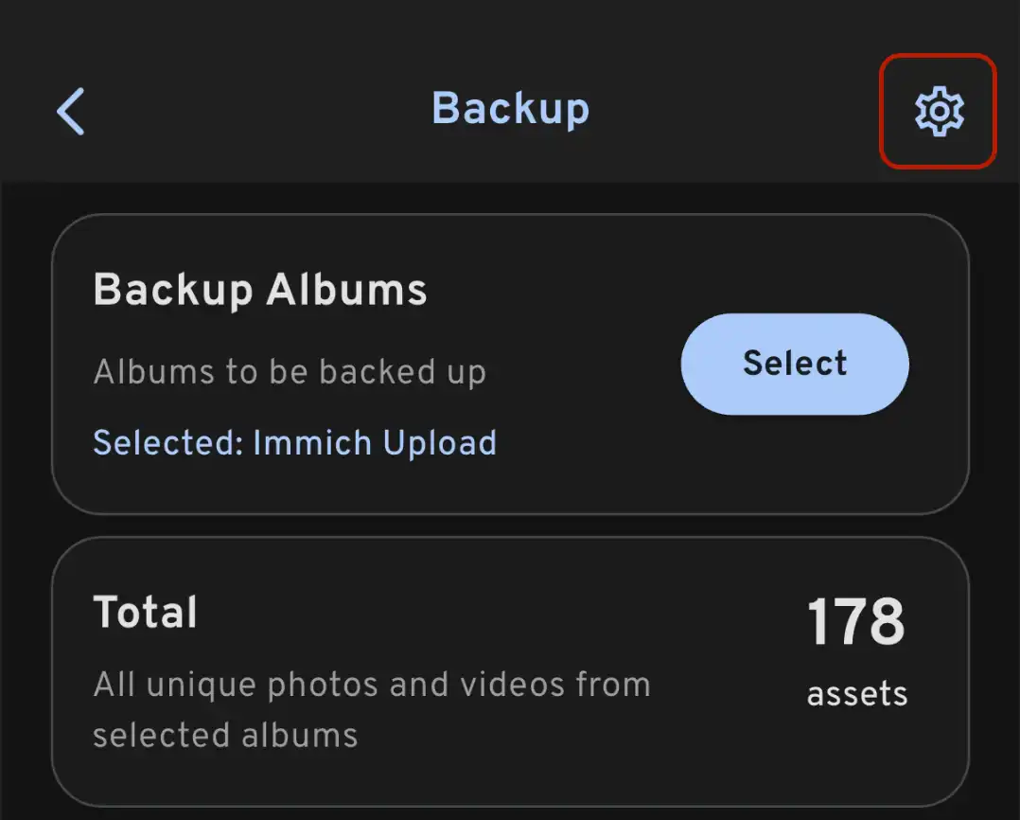Open the Selected: Immich Upload link

click(x=294, y=442)
